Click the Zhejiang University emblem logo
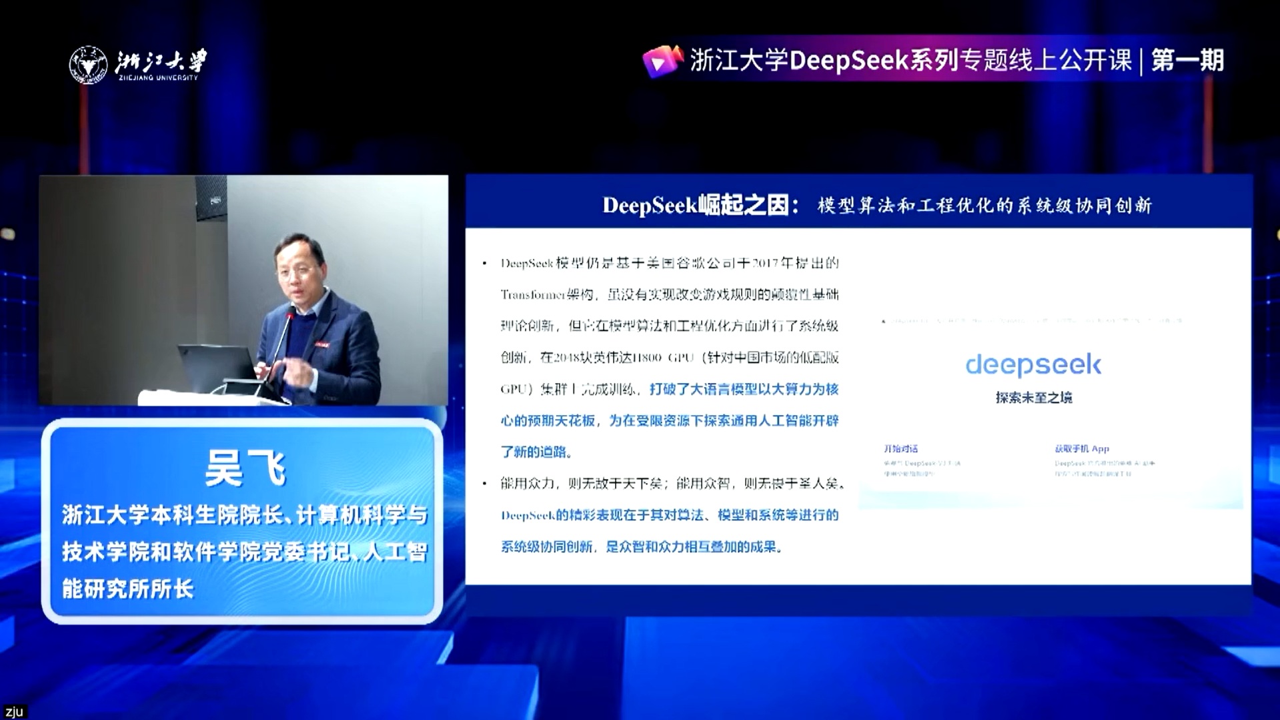Viewport: 1280px width, 720px height. (x=88, y=65)
